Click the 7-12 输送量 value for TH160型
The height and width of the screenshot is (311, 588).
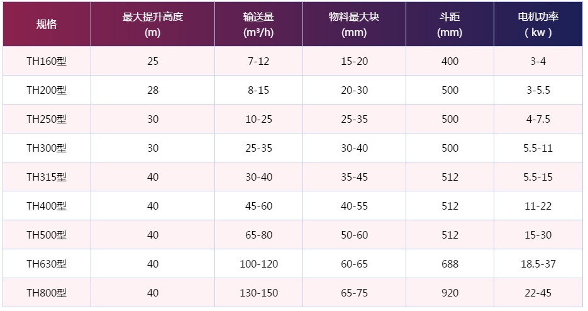(x=258, y=61)
